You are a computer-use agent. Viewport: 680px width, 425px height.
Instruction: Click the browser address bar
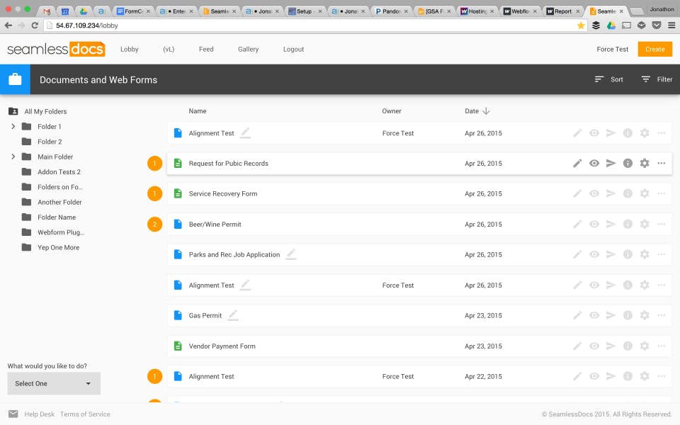coord(305,25)
